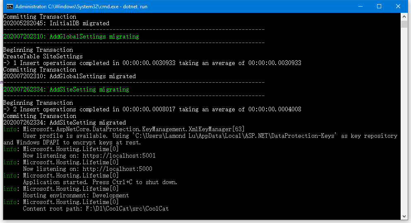Close the cmd.exe window

coord(398,6)
